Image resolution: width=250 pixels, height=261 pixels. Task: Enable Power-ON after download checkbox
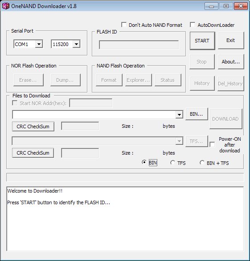[212, 144]
